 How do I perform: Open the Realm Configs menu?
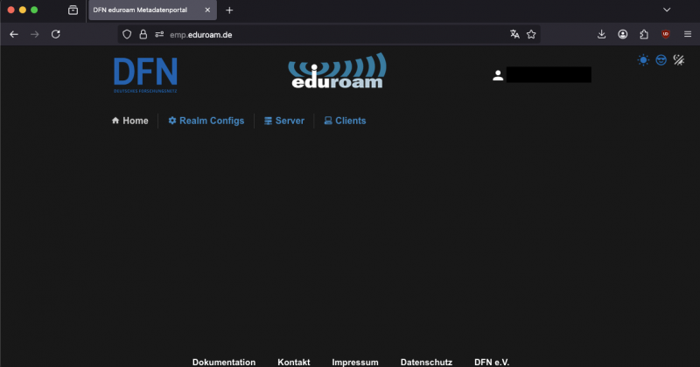pyautogui.click(x=206, y=121)
